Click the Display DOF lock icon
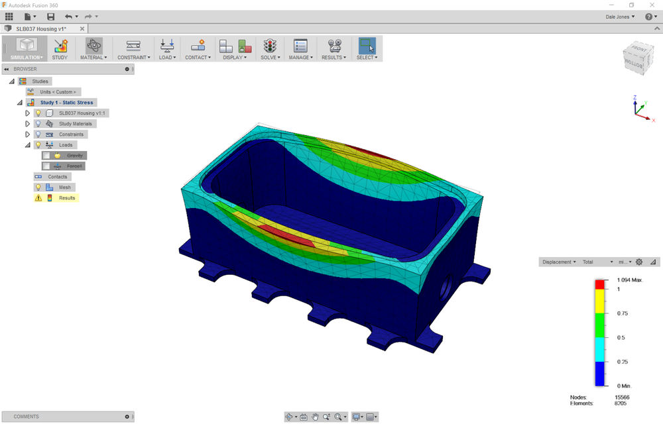 (x=245, y=46)
